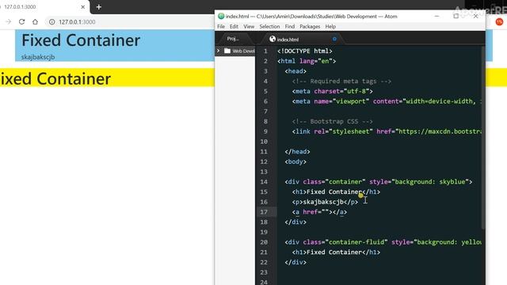
Task: Click the link rel="stylesheet" line
Action: [x=387, y=131]
